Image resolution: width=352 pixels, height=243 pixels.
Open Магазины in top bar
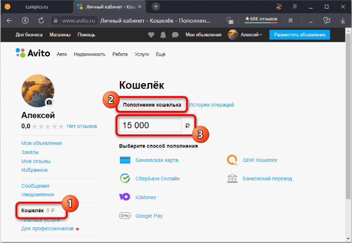click(x=60, y=35)
